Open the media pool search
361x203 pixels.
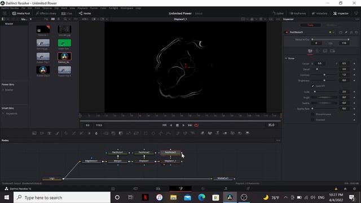click(x=65, y=19)
